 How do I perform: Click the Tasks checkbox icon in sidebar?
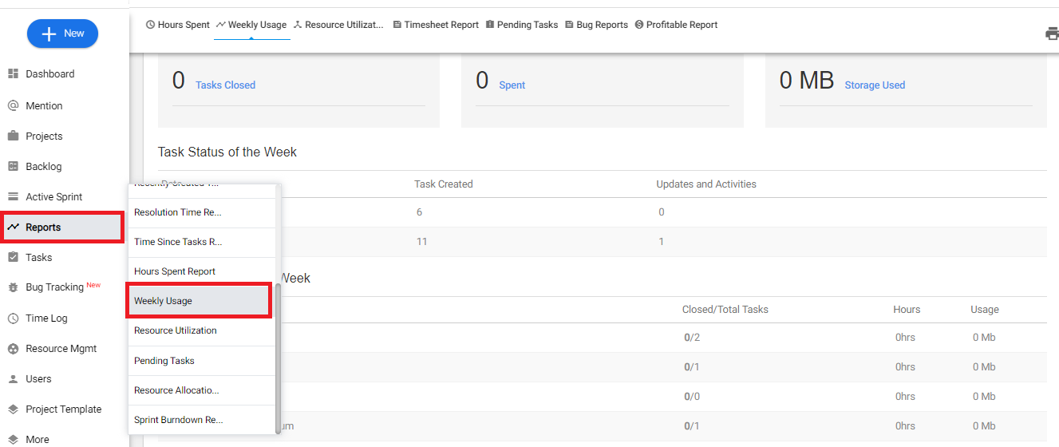click(13, 257)
